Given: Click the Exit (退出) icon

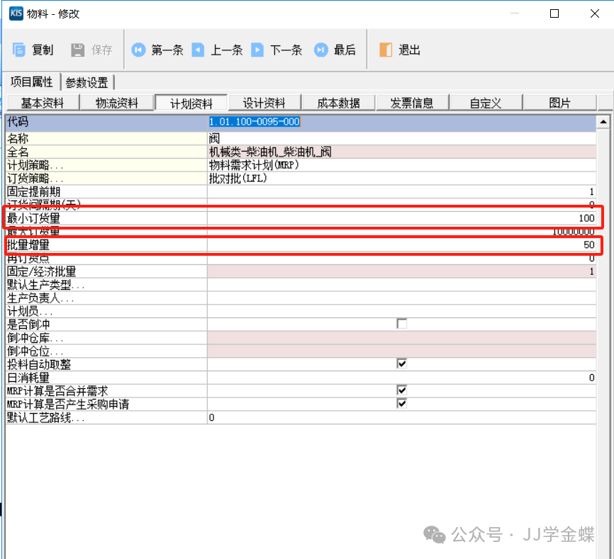Looking at the screenshot, I should [386, 50].
